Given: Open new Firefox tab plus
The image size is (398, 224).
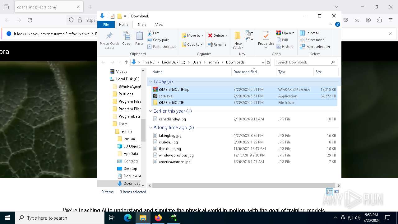Looking at the screenshot, I should (90, 7).
